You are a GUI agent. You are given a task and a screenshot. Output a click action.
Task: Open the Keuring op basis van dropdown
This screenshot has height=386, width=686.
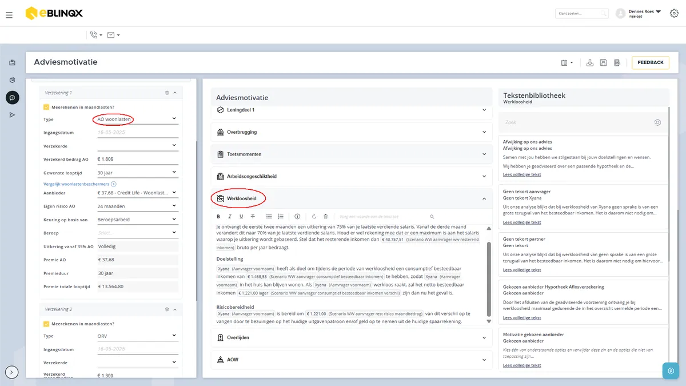coord(137,220)
